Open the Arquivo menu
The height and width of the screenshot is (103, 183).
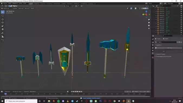point(5,4)
